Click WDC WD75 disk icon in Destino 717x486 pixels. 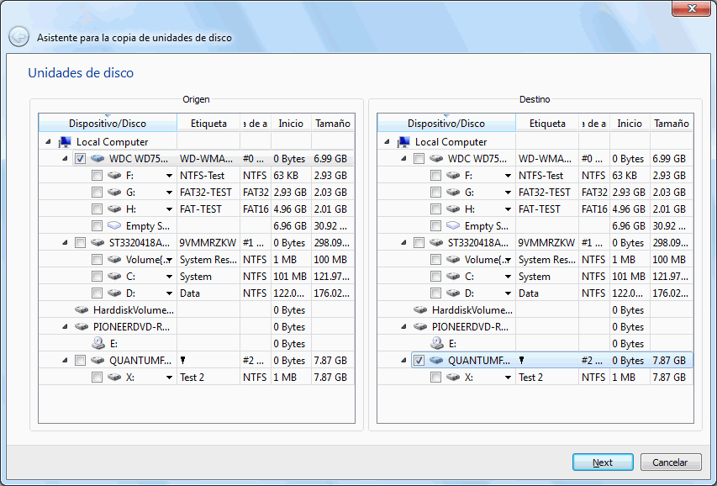tap(436, 159)
